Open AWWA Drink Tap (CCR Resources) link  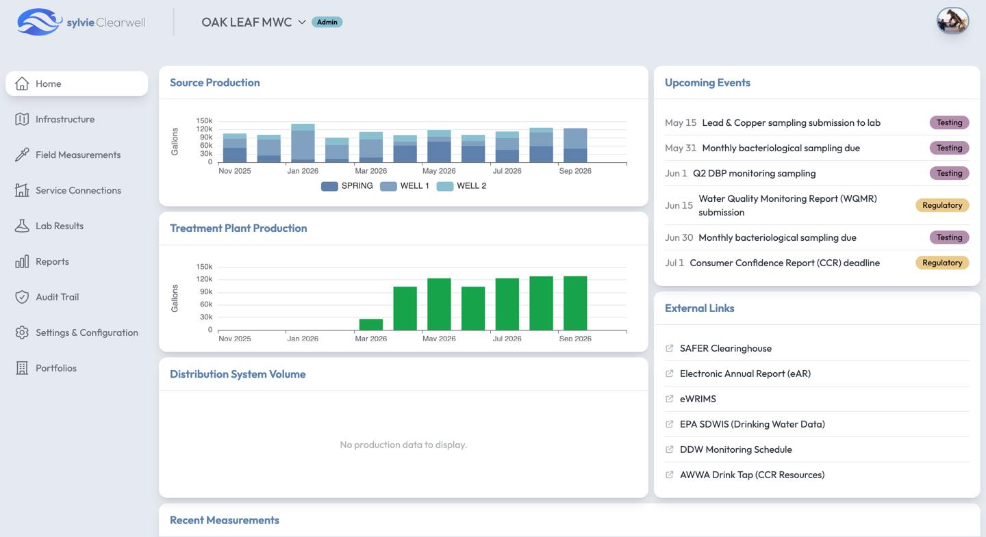[x=752, y=475]
